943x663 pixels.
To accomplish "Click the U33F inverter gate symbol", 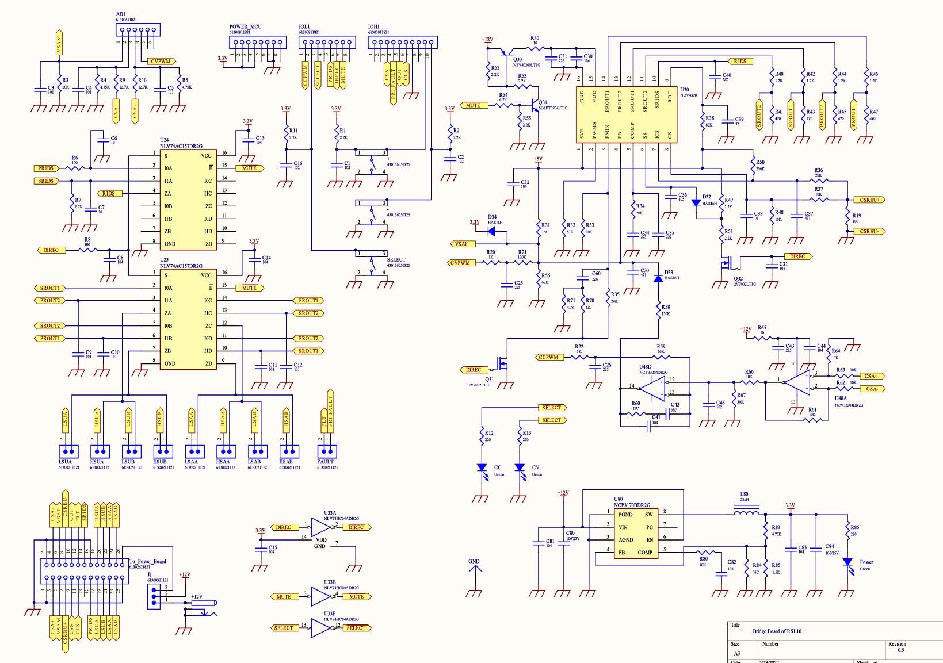I will pyautogui.click(x=321, y=628).
